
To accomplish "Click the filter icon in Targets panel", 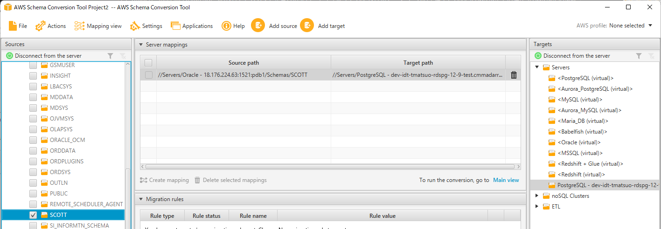I will point(639,56).
